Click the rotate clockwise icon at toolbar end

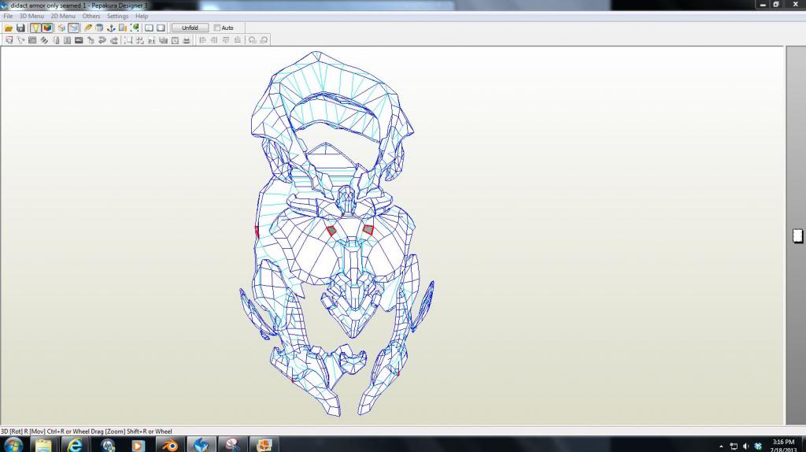(x=264, y=40)
